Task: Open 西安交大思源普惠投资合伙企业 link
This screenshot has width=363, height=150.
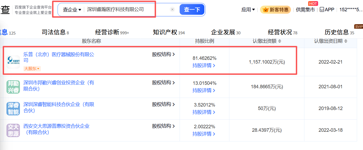Action: 56,129
